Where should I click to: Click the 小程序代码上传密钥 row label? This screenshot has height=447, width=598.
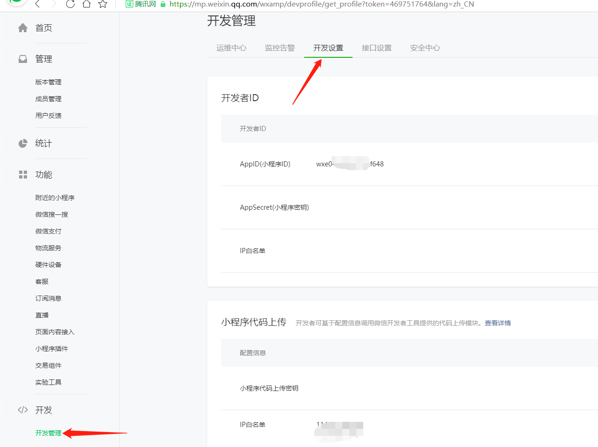pos(269,388)
